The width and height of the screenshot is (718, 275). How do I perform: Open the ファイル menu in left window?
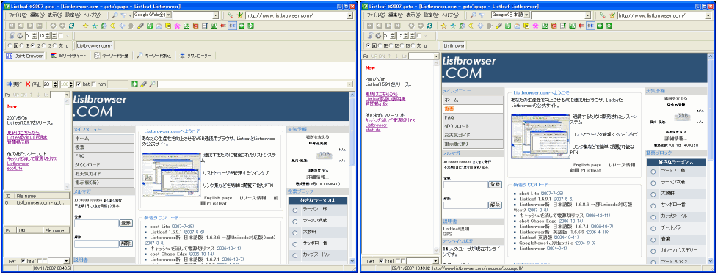pos(18,15)
